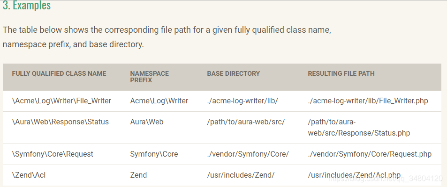Screen dimensions: 447x187
Task: Click the ./acme-log-writer/lib/ base directory cell
Action: tap(242, 101)
